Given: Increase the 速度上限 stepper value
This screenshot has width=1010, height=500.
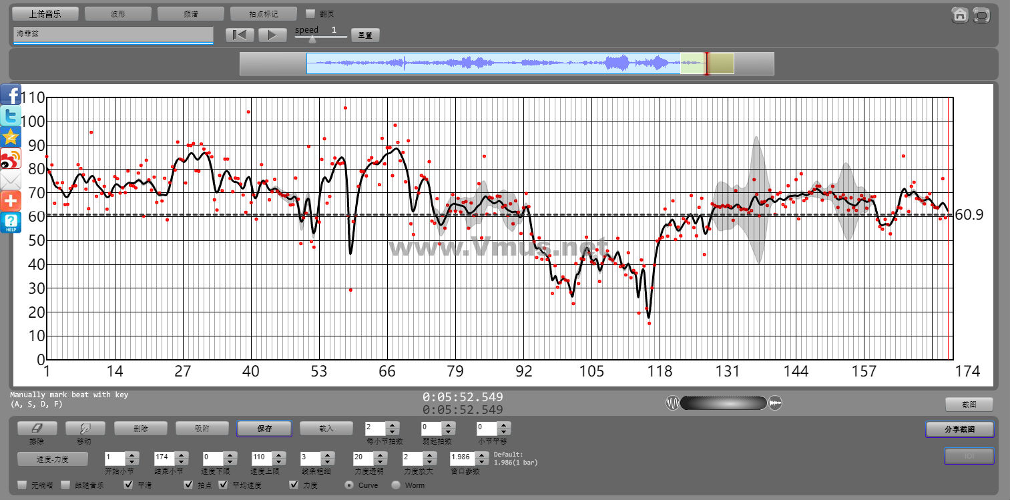Looking at the screenshot, I should coord(278,455).
